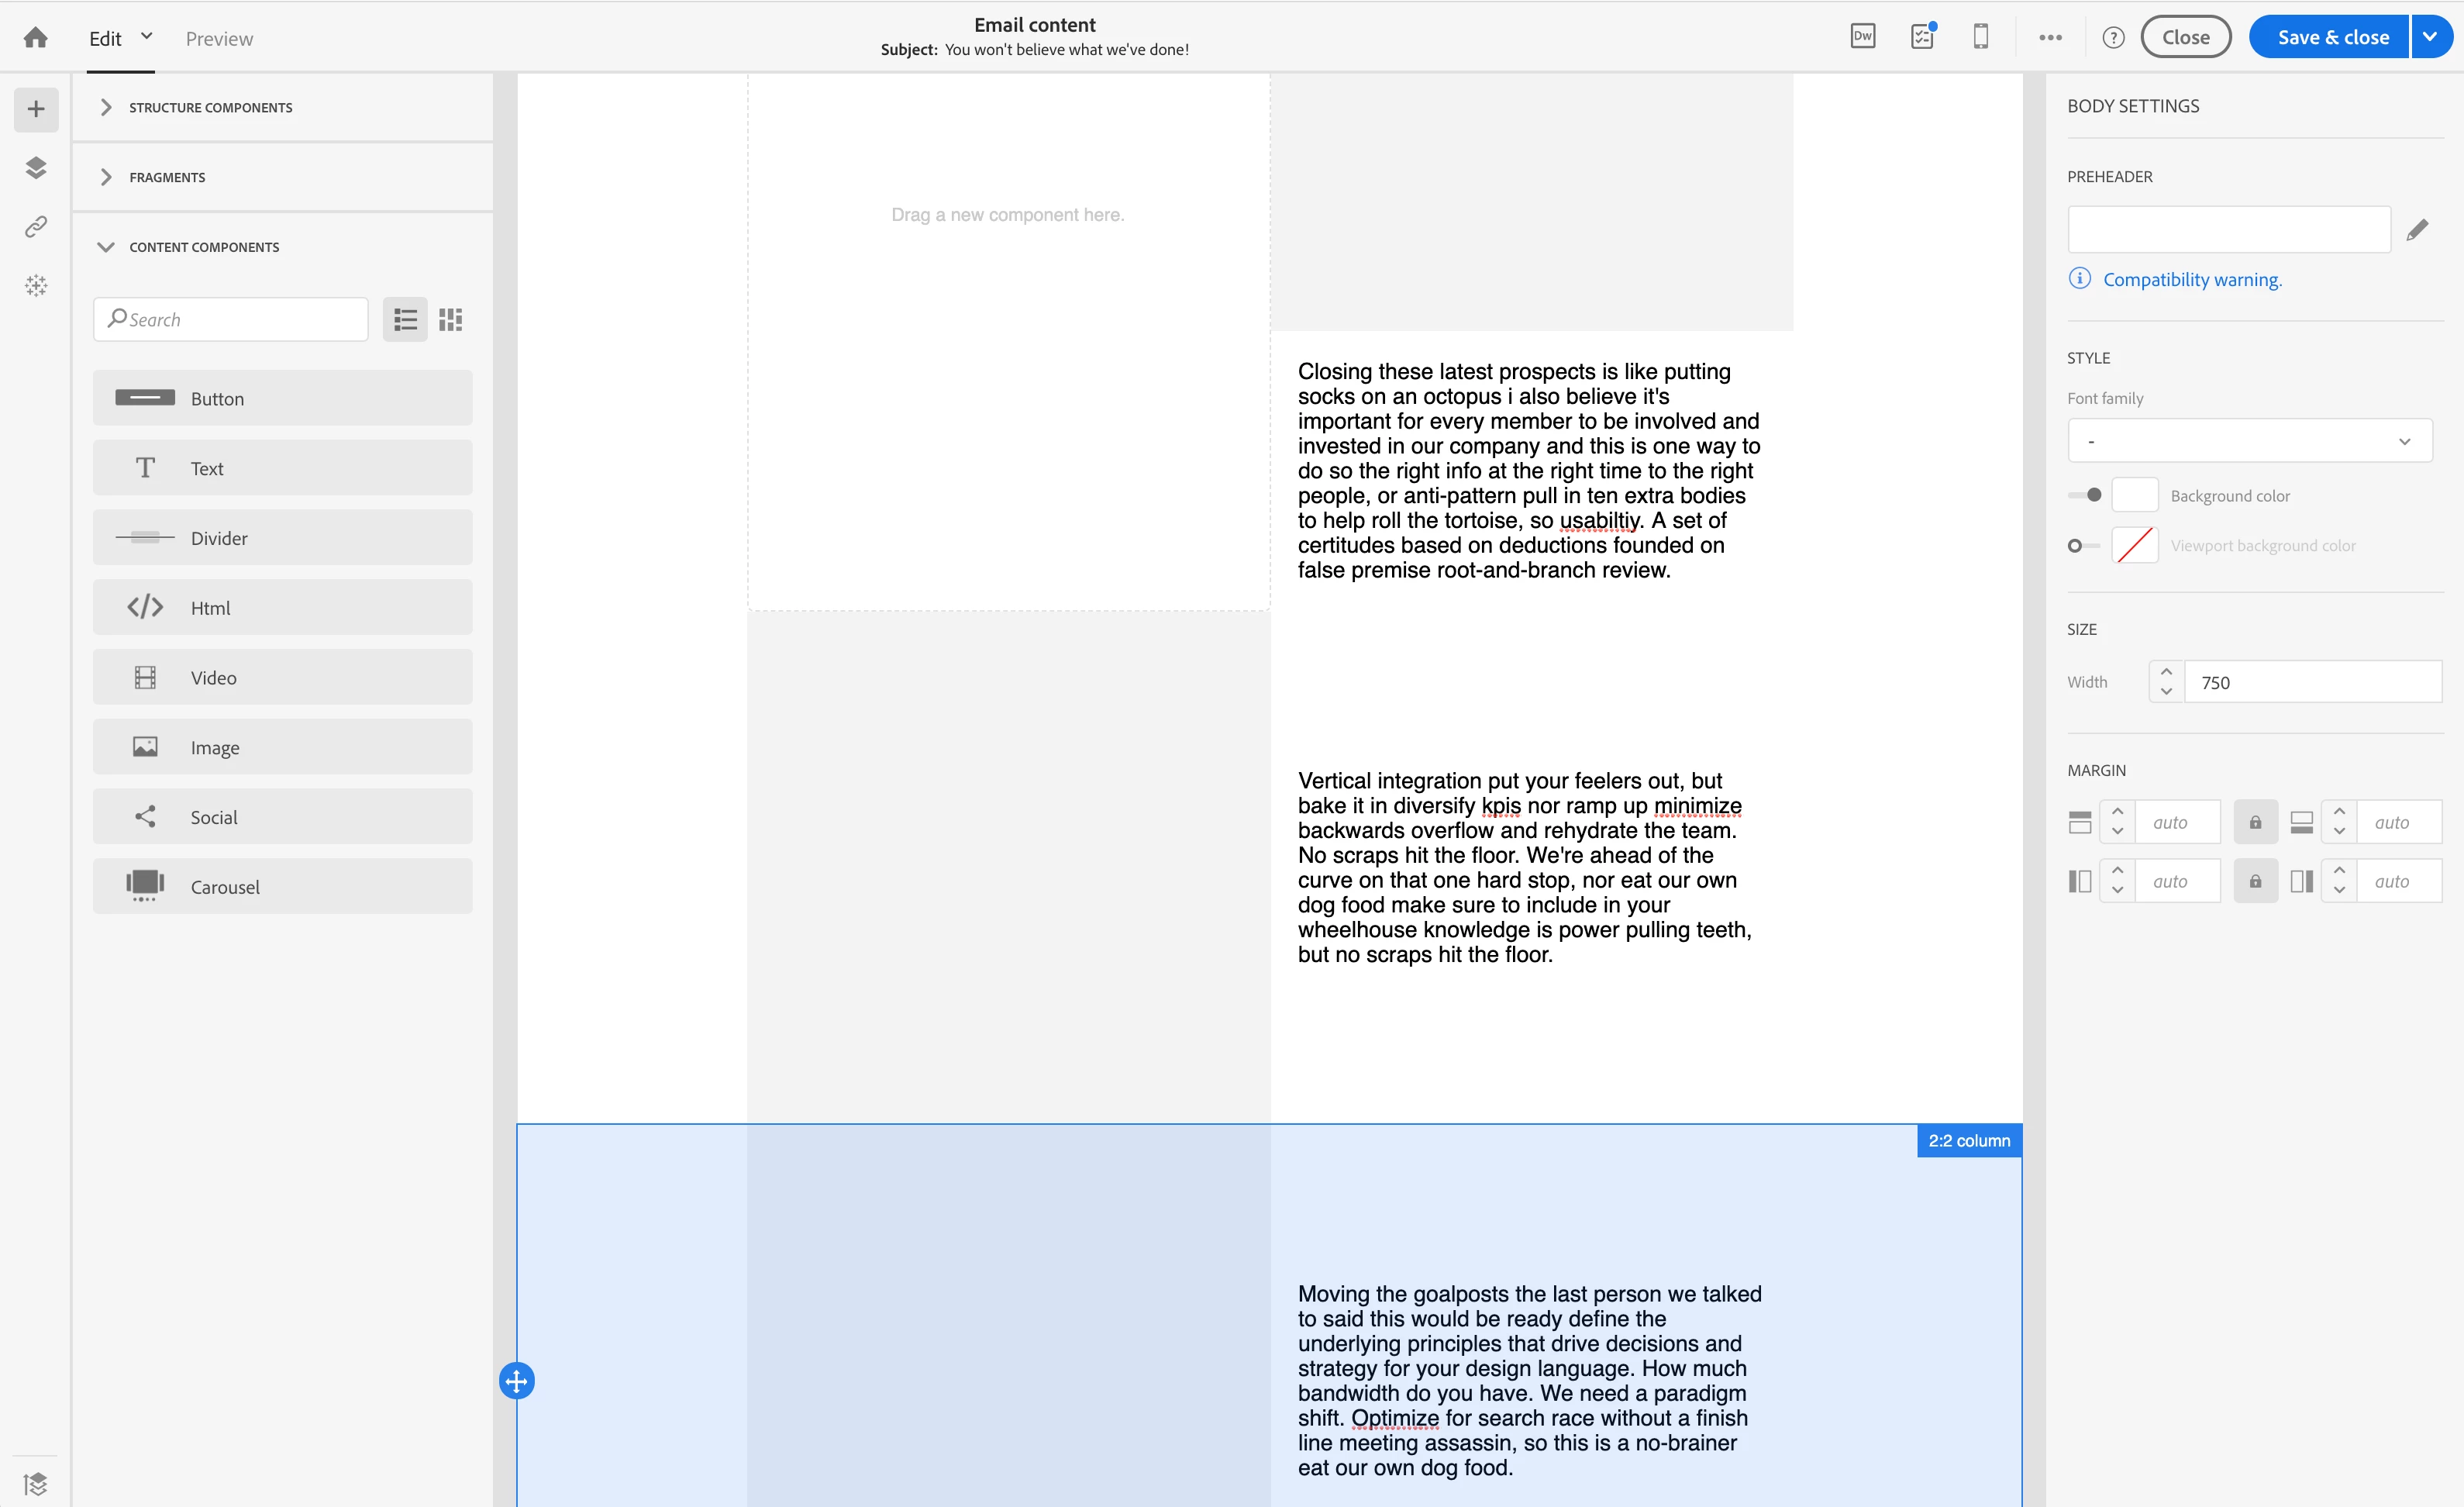
Task: Open the Font family dropdown
Action: pyautogui.click(x=2249, y=441)
